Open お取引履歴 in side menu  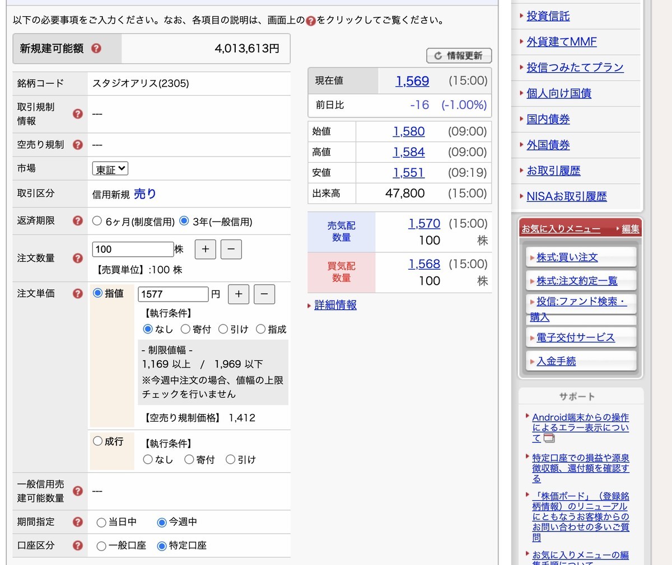554,171
